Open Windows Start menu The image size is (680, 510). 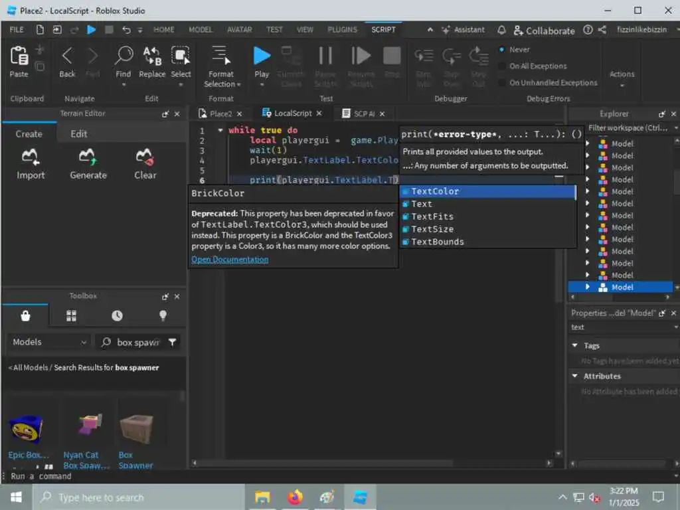click(x=16, y=497)
